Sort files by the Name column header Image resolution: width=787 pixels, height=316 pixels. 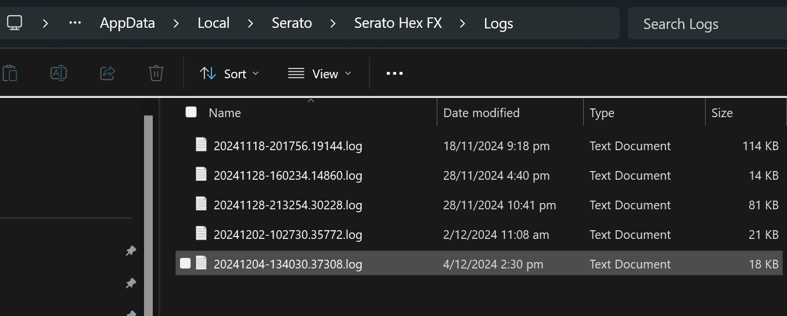point(225,112)
